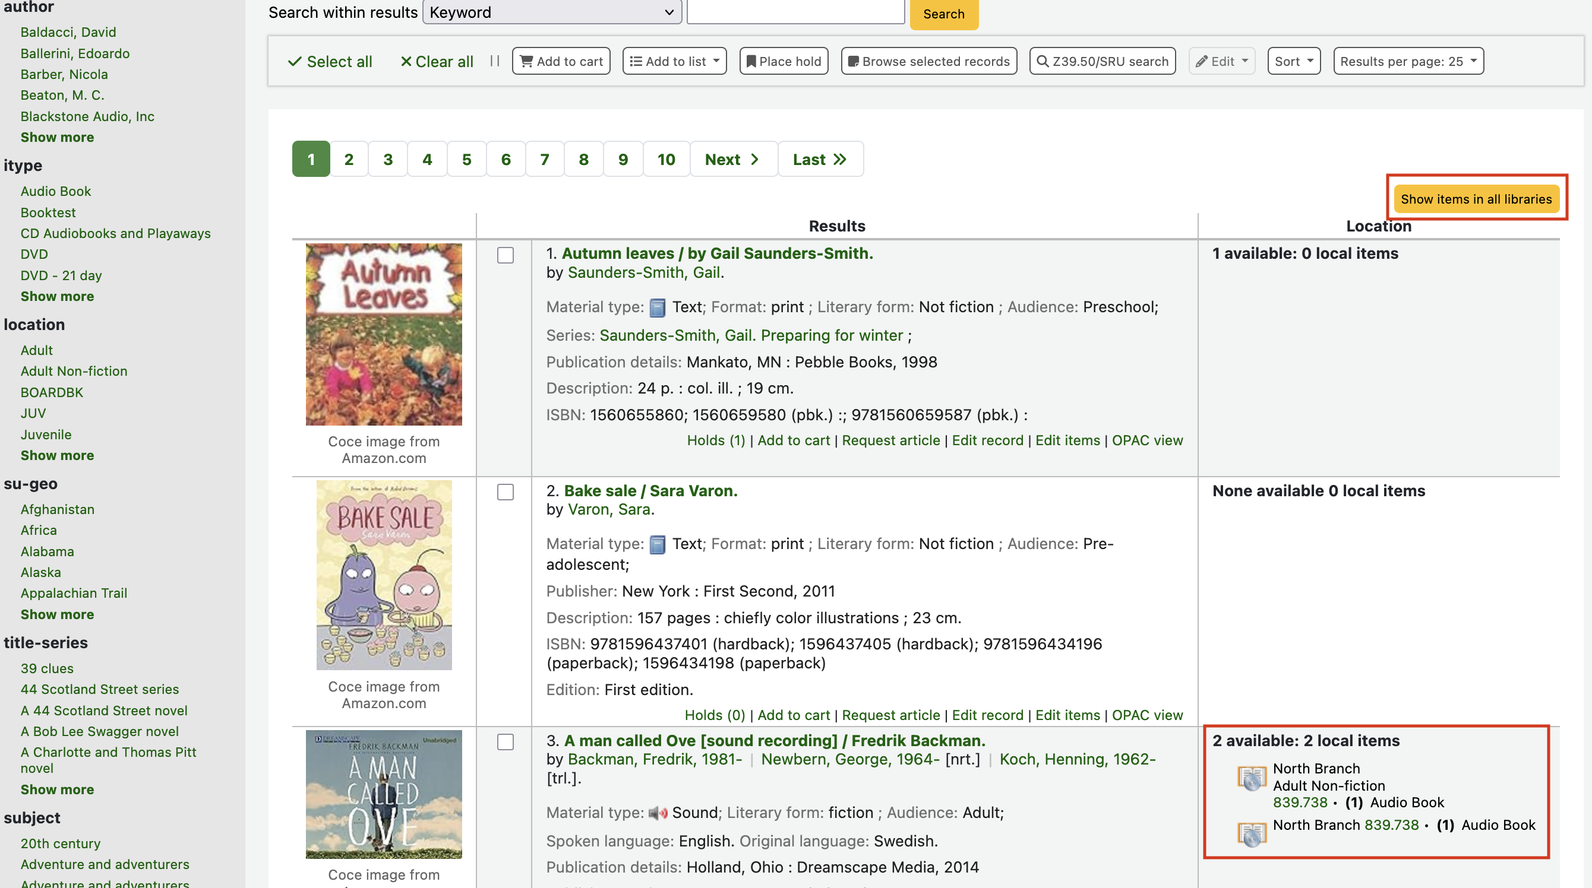Click Next page in pagination
Image resolution: width=1592 pixels, height=888 pixels.
[732, 159]
